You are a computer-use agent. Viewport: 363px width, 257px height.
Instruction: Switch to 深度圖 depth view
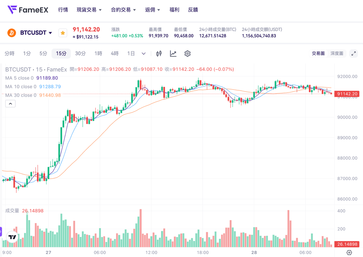click(337, 54)
